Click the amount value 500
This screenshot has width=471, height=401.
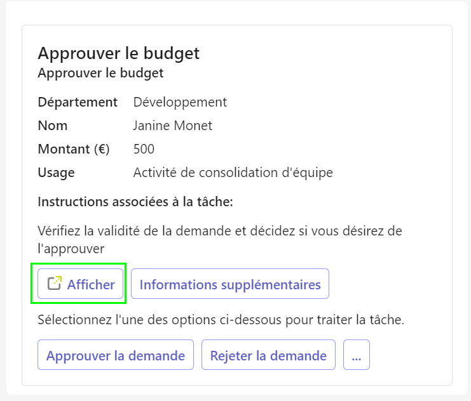(x=144, y=149)
